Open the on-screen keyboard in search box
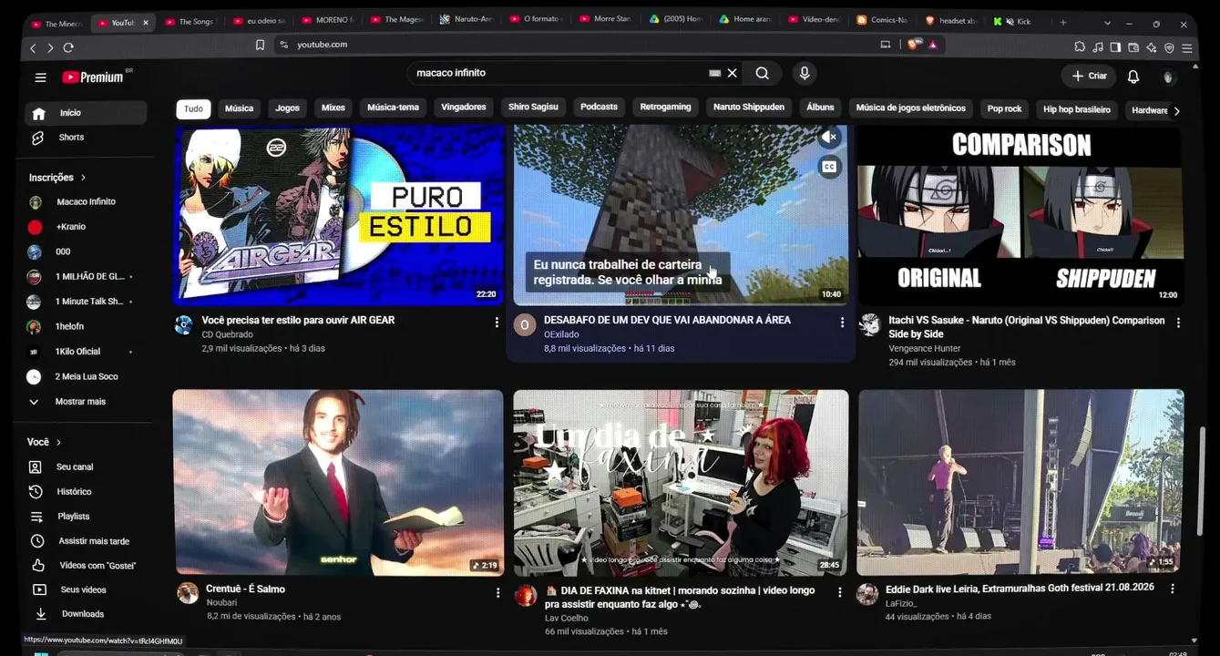The height and width of the screenshot is (656, 1220). point(714,73)
